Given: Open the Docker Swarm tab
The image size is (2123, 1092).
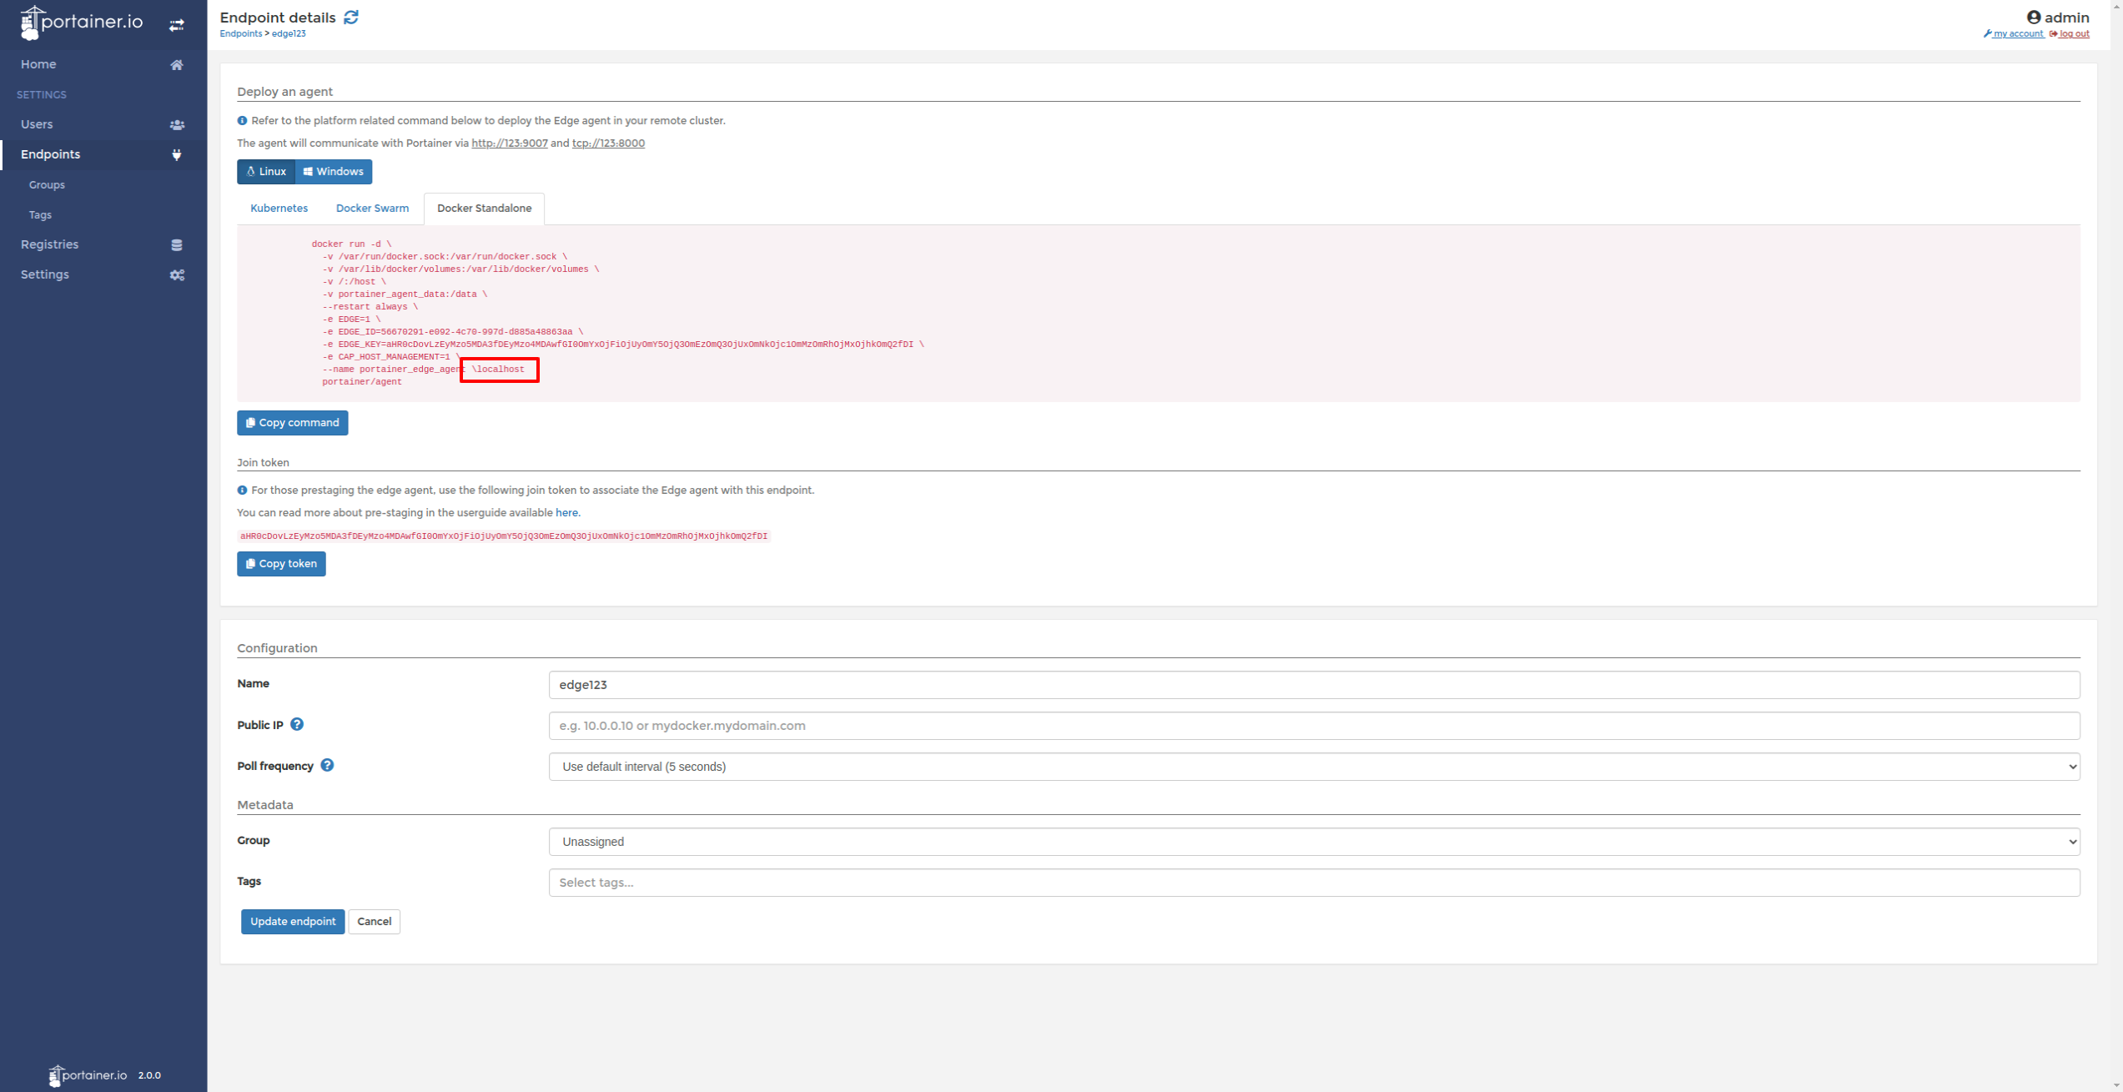Looking at the screenshot, I should tap(372, 208).
